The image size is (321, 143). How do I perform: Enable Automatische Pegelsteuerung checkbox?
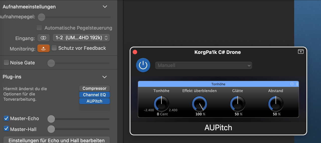coord(39,28)
